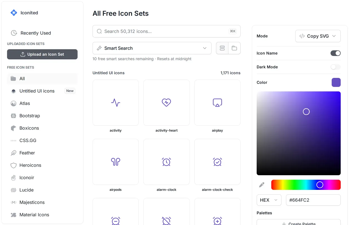361x225 pixels.
Task: Click the New badge beside Untitled UI icons
Action: [x=70, y=91]
